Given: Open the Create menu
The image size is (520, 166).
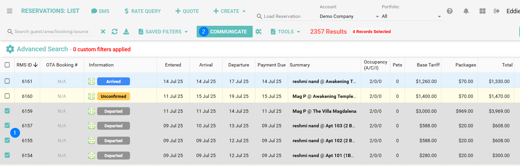Looking at the screenshot, I should [229, 11].
